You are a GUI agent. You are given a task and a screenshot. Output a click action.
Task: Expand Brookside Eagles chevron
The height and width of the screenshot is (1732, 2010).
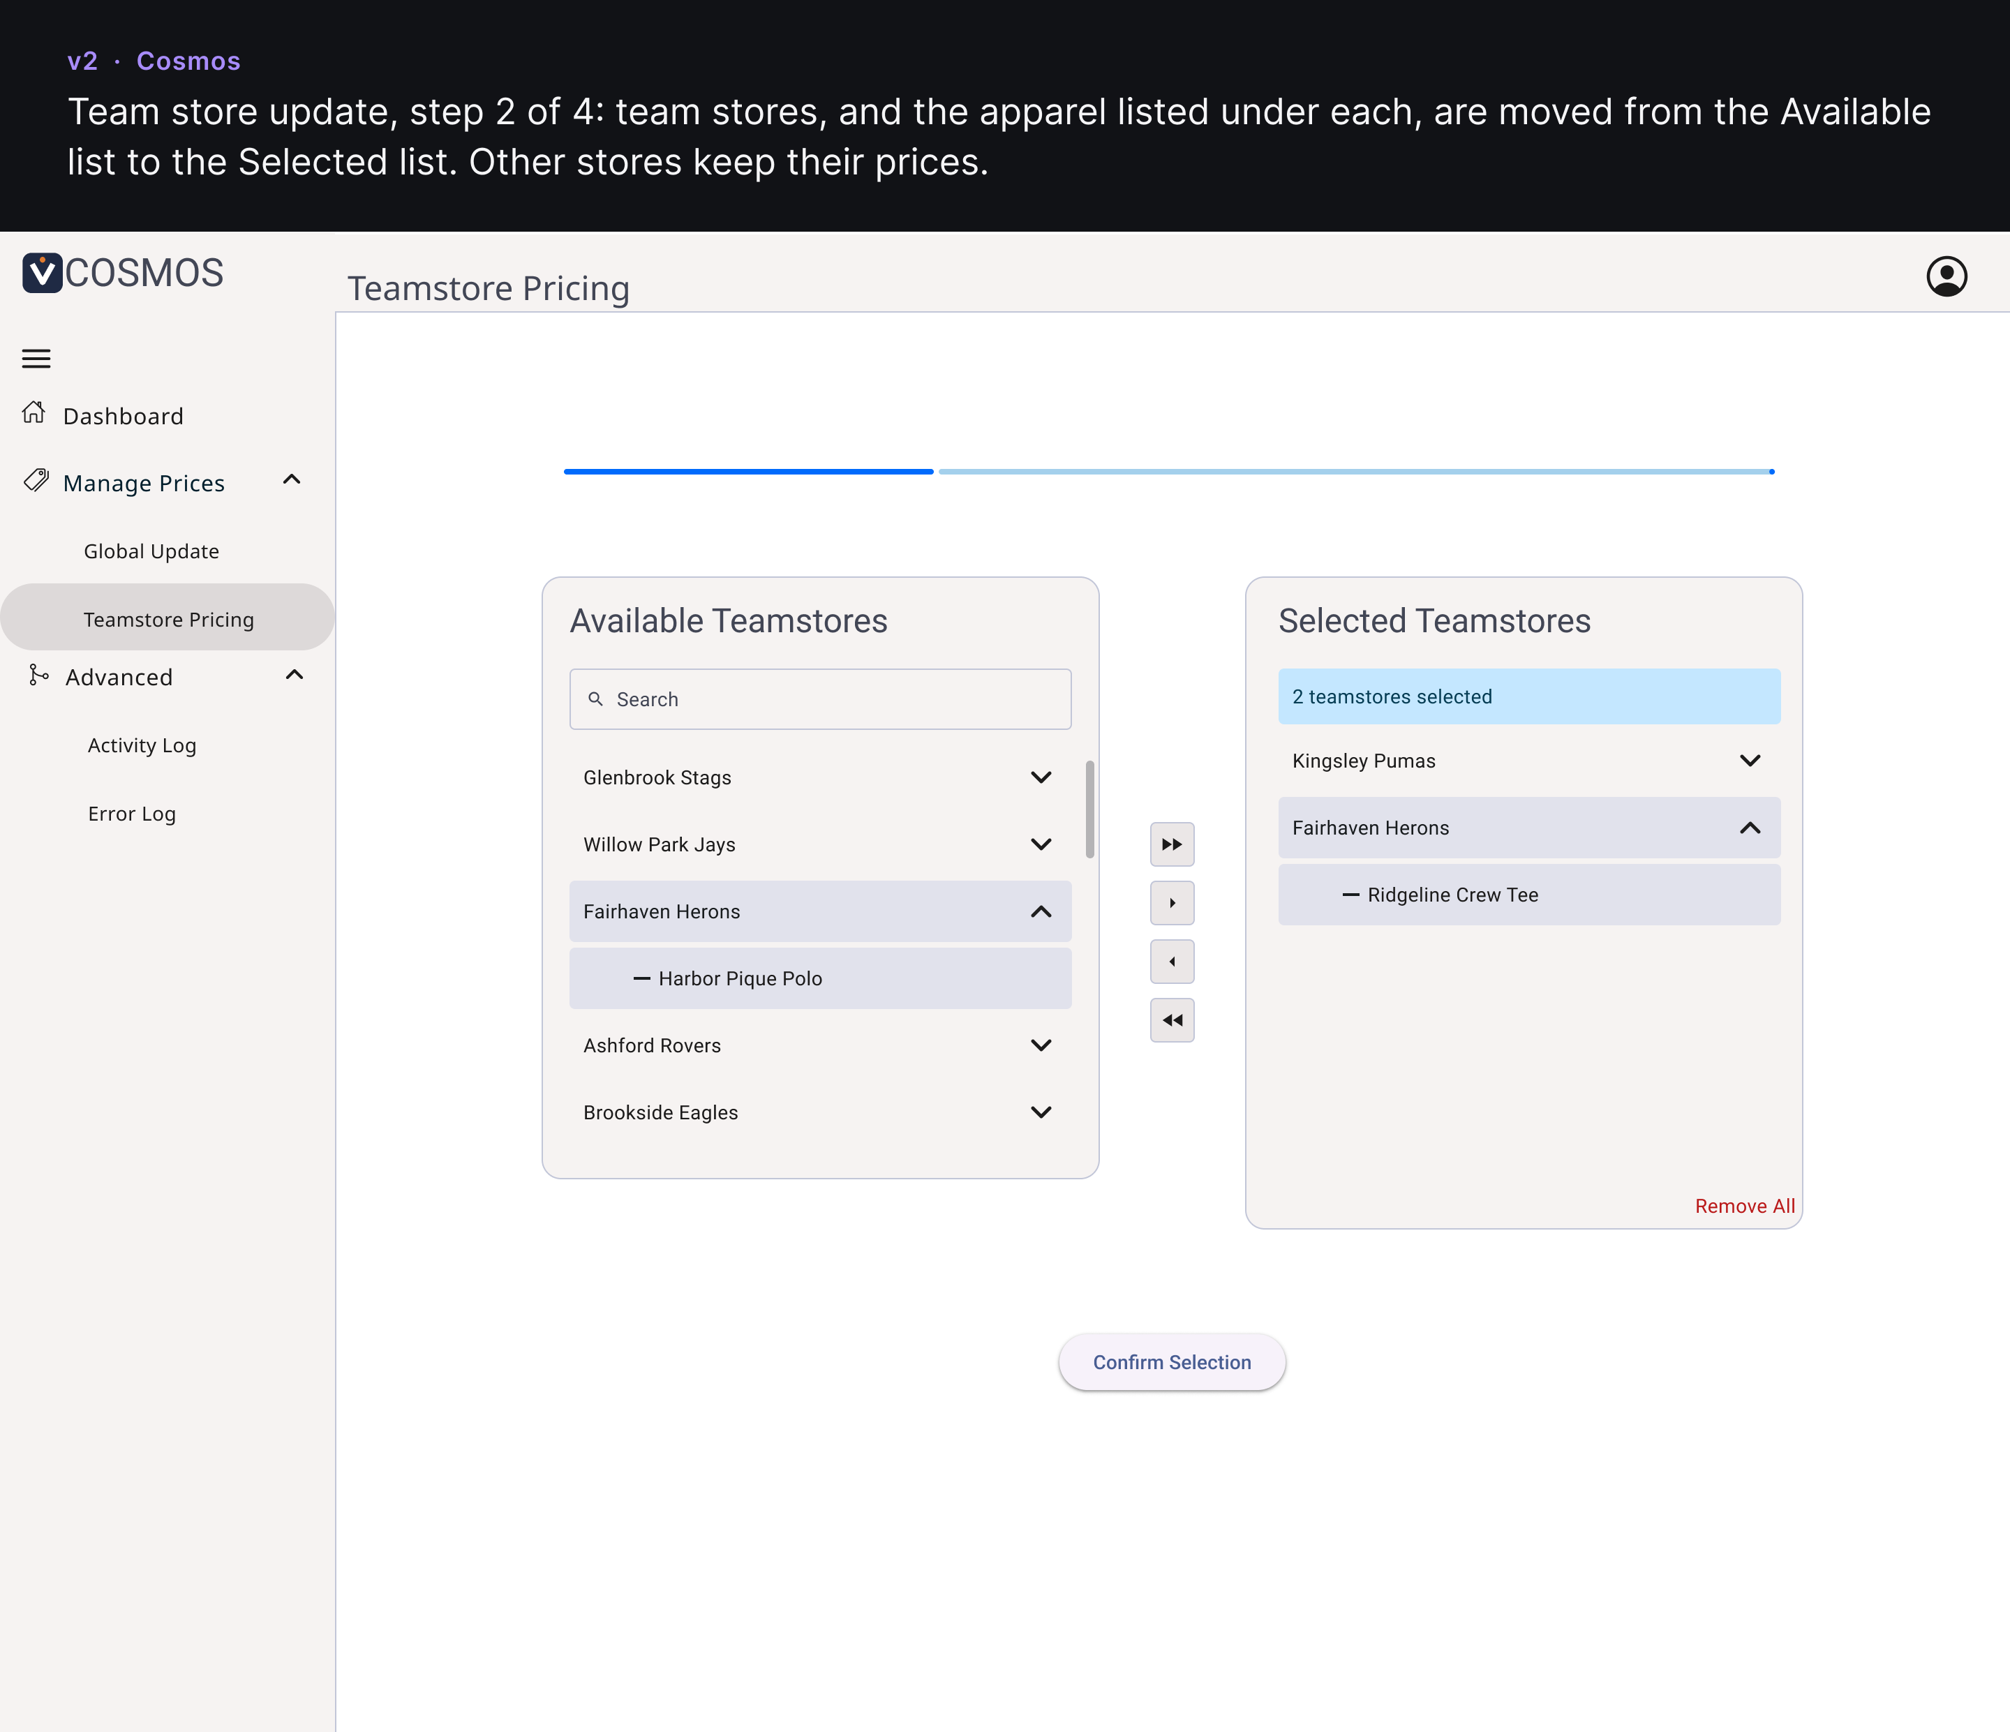coord(1041,1112)
